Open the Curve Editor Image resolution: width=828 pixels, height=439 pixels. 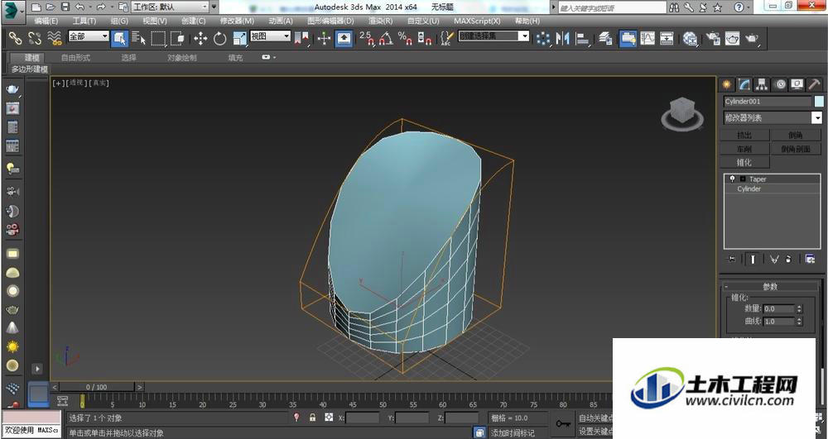647,39
